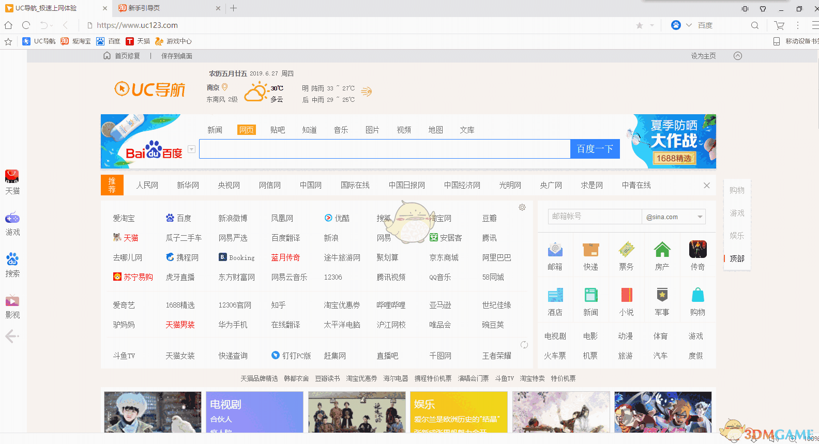The image size is (819, 444).
Task: Click the 新闻 news icon in right panel
Action: pyautogui.click(x=591, y=295)
